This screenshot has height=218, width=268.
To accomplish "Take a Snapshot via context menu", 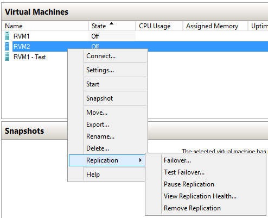I will click(107, 98).
